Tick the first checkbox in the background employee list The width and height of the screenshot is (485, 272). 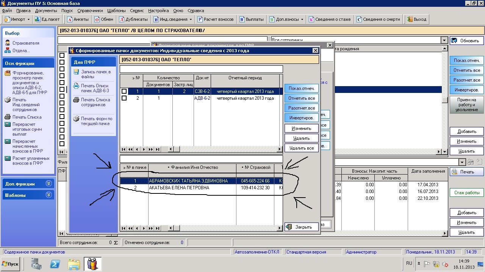point(62,56)
